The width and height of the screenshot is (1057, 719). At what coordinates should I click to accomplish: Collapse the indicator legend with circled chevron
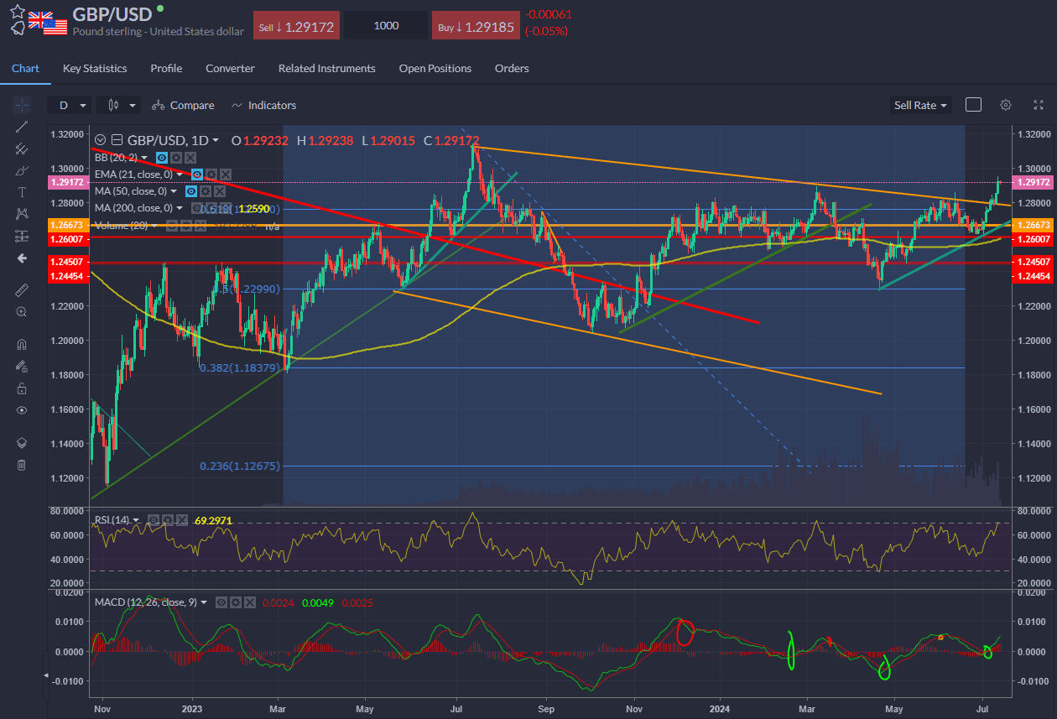click(x=102, y=140)
